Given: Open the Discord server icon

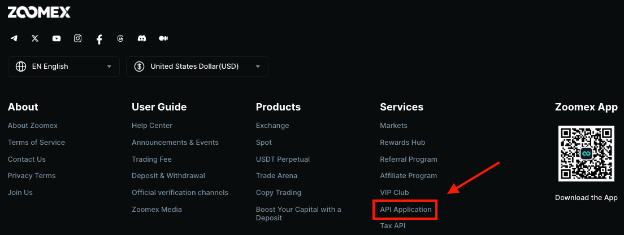Looking at the screenshot, I should tap(142, 38).
